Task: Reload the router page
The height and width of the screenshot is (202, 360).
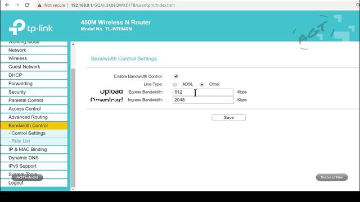Action: 27,5
